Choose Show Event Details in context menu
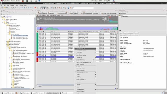Image resolution: width=167 pixels, height=94 pixels. point(85,47)
